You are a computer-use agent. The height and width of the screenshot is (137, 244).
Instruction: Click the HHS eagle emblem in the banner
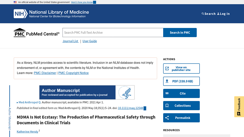pos(125,92)
